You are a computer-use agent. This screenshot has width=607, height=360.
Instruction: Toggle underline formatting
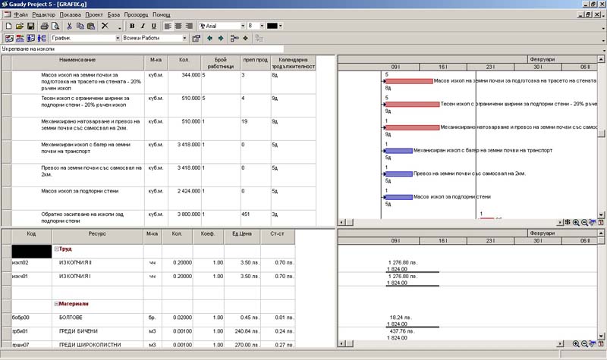pos(154,26)
